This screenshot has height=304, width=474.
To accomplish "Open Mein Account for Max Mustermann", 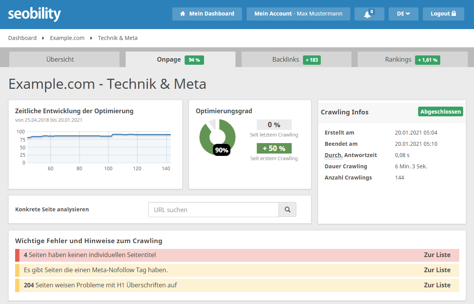I will coord(298,14).
